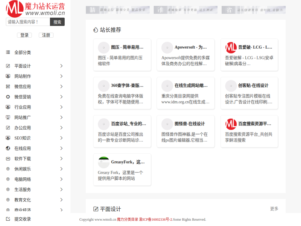The height and width of the screenshot is (226, 301).
Task: Click the 在线应用 globe icon
Action: tap(8, 148)
